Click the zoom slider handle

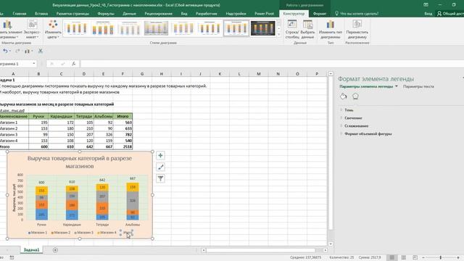pos(441,258)
